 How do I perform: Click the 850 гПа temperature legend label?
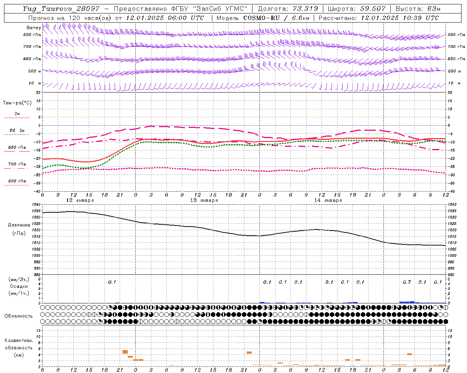17,148
